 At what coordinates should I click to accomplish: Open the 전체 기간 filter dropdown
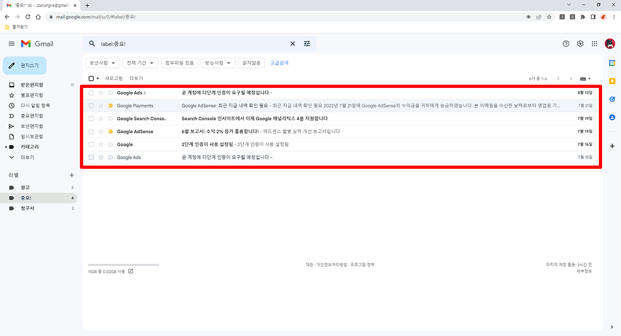(140, 63)
